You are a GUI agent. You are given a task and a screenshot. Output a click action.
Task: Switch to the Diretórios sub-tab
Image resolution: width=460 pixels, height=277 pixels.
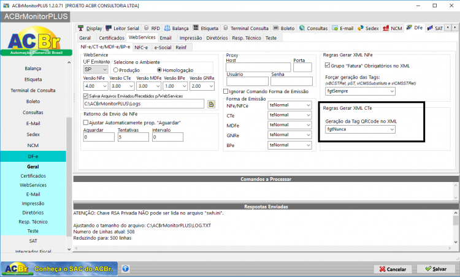coord(217,38)
